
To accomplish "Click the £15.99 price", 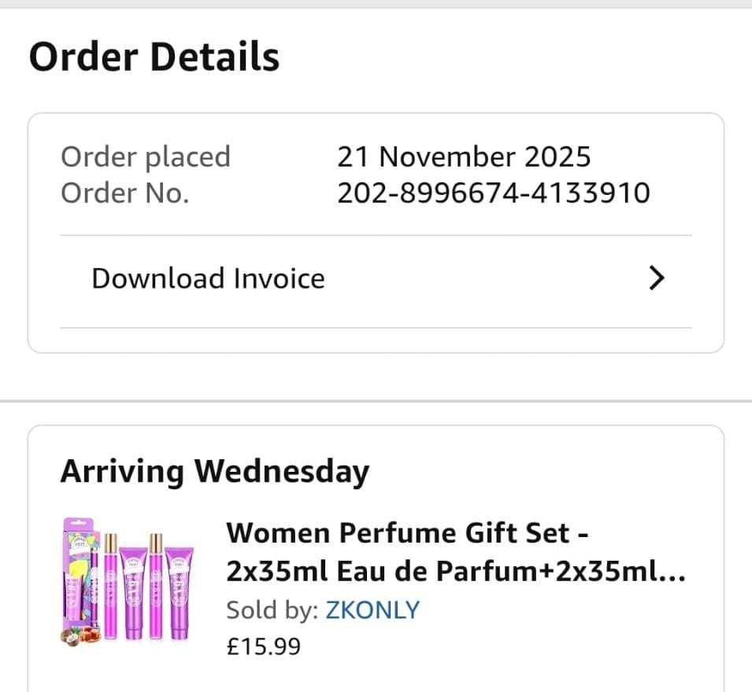I will coord(263,646).
